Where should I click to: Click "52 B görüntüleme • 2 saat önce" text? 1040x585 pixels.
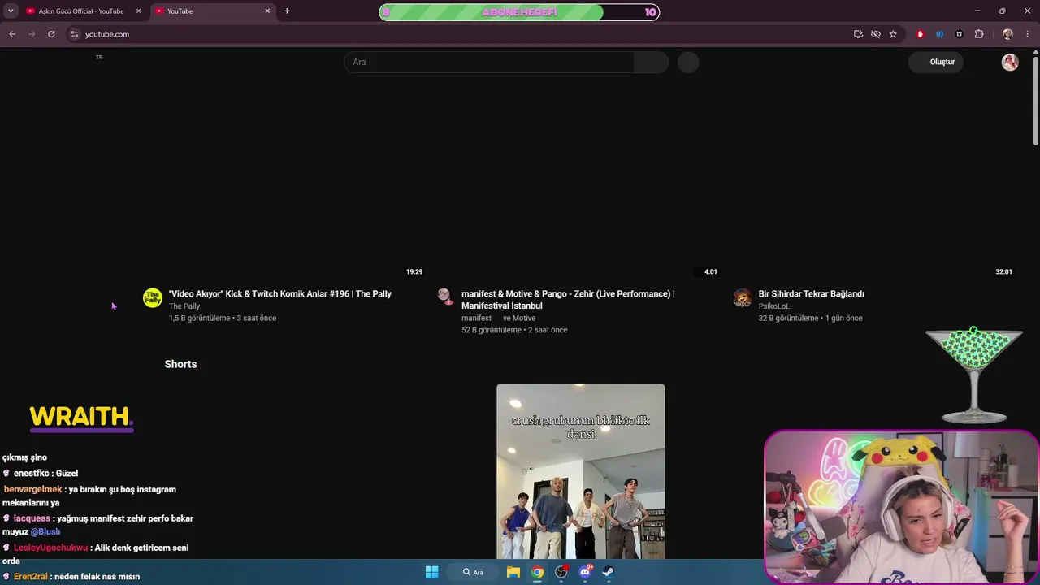point(514,331)
